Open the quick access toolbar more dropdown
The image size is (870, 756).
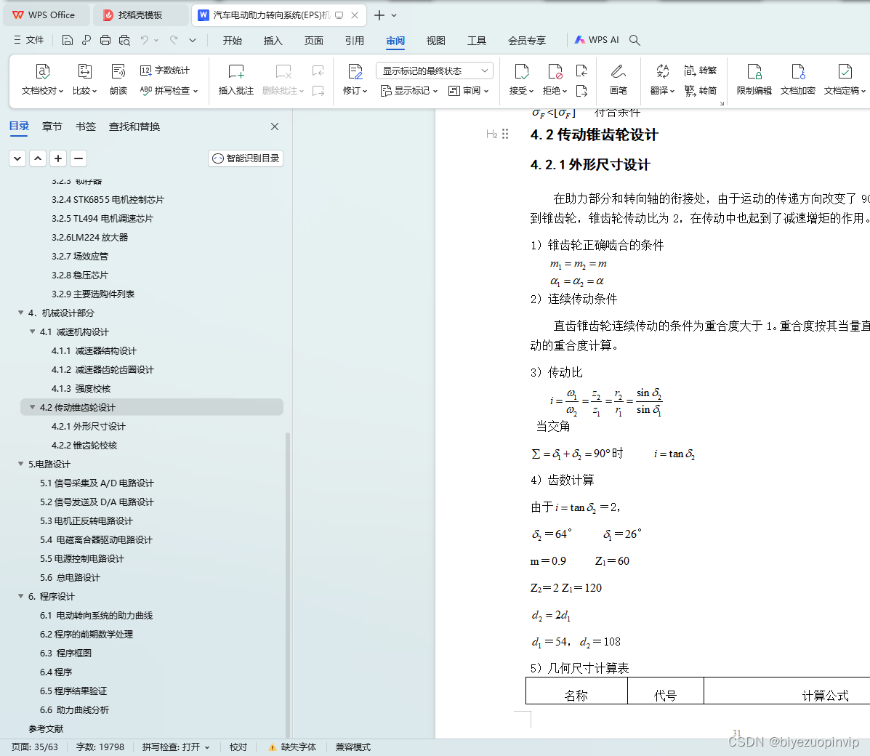click(193, 40)
